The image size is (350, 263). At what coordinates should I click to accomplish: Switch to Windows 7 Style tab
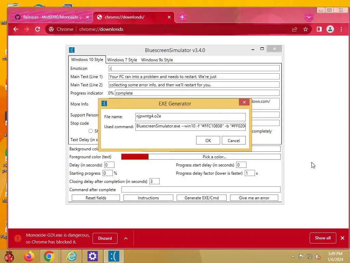click(122, 60)
